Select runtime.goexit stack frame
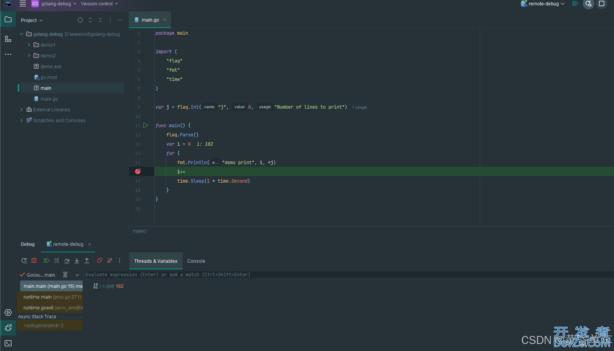614x351 pixels. (x=50, y=308)
